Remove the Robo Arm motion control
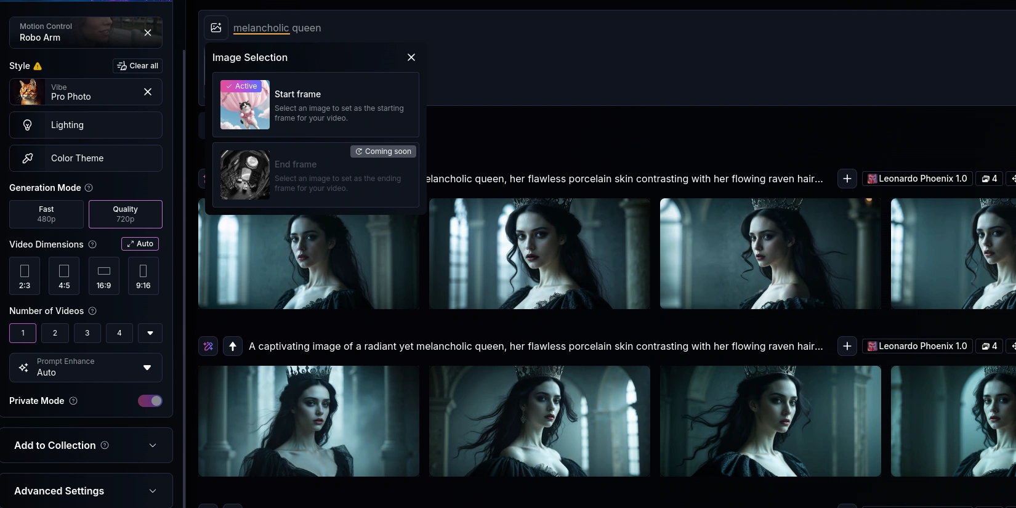1016x508 pixels. [148, 33]
